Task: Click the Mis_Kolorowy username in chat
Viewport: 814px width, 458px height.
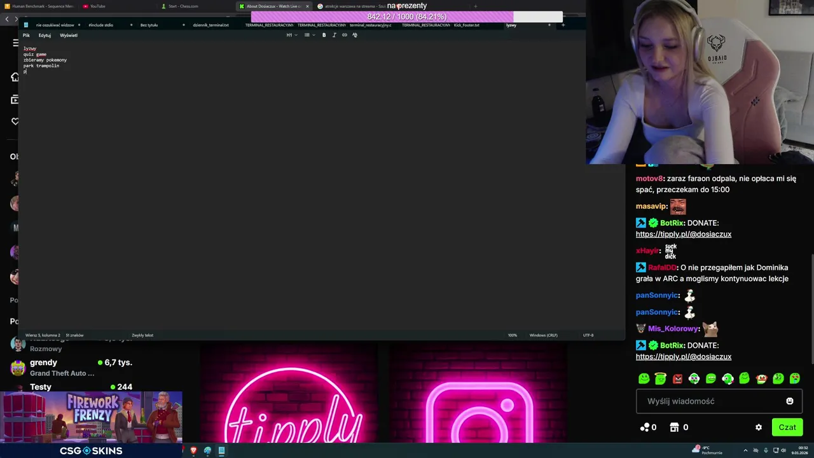Action: [x=673, y=329]
